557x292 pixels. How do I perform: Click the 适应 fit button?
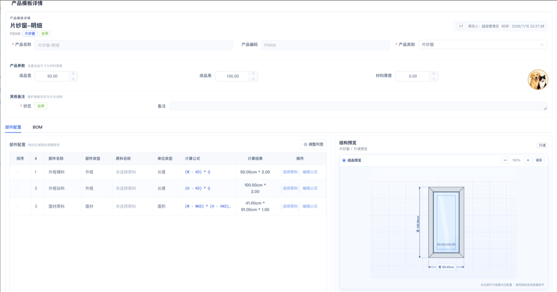539,160
